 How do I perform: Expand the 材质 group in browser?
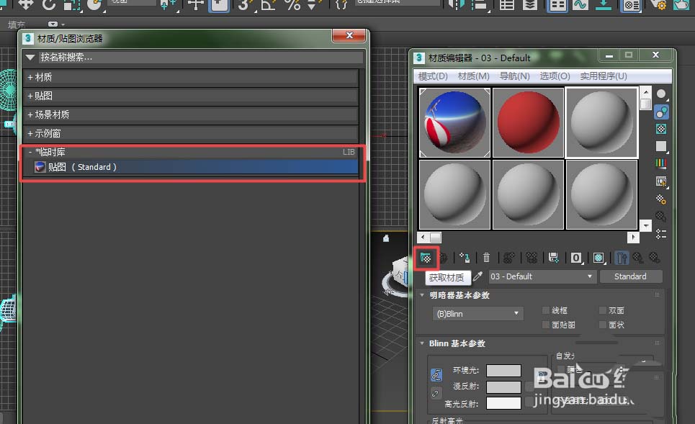click(30, 78)
